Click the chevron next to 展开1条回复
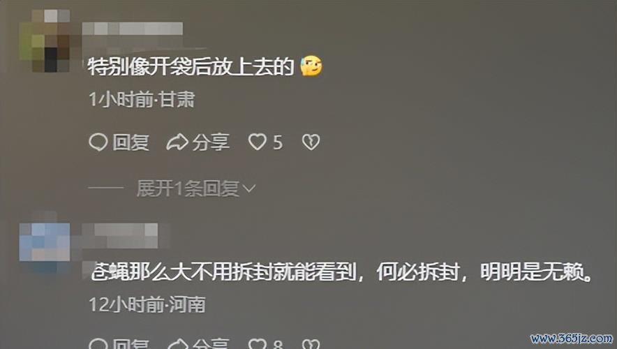This screenshot has height=349, width=617. (249, 189)
